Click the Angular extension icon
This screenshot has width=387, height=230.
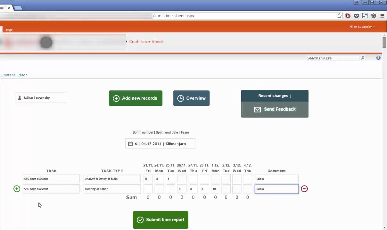pyautogui.click(x=374, y=16)
